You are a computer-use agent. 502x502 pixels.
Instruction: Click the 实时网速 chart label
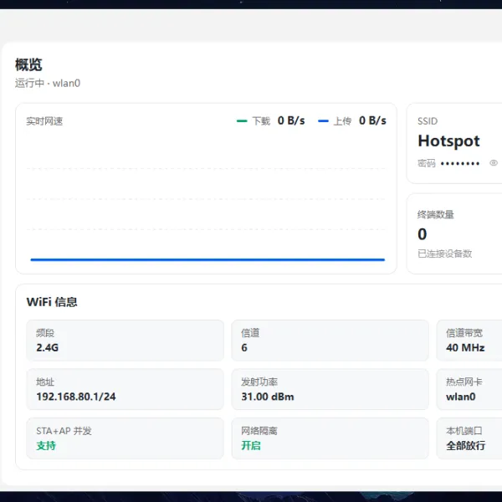(44, 121)
